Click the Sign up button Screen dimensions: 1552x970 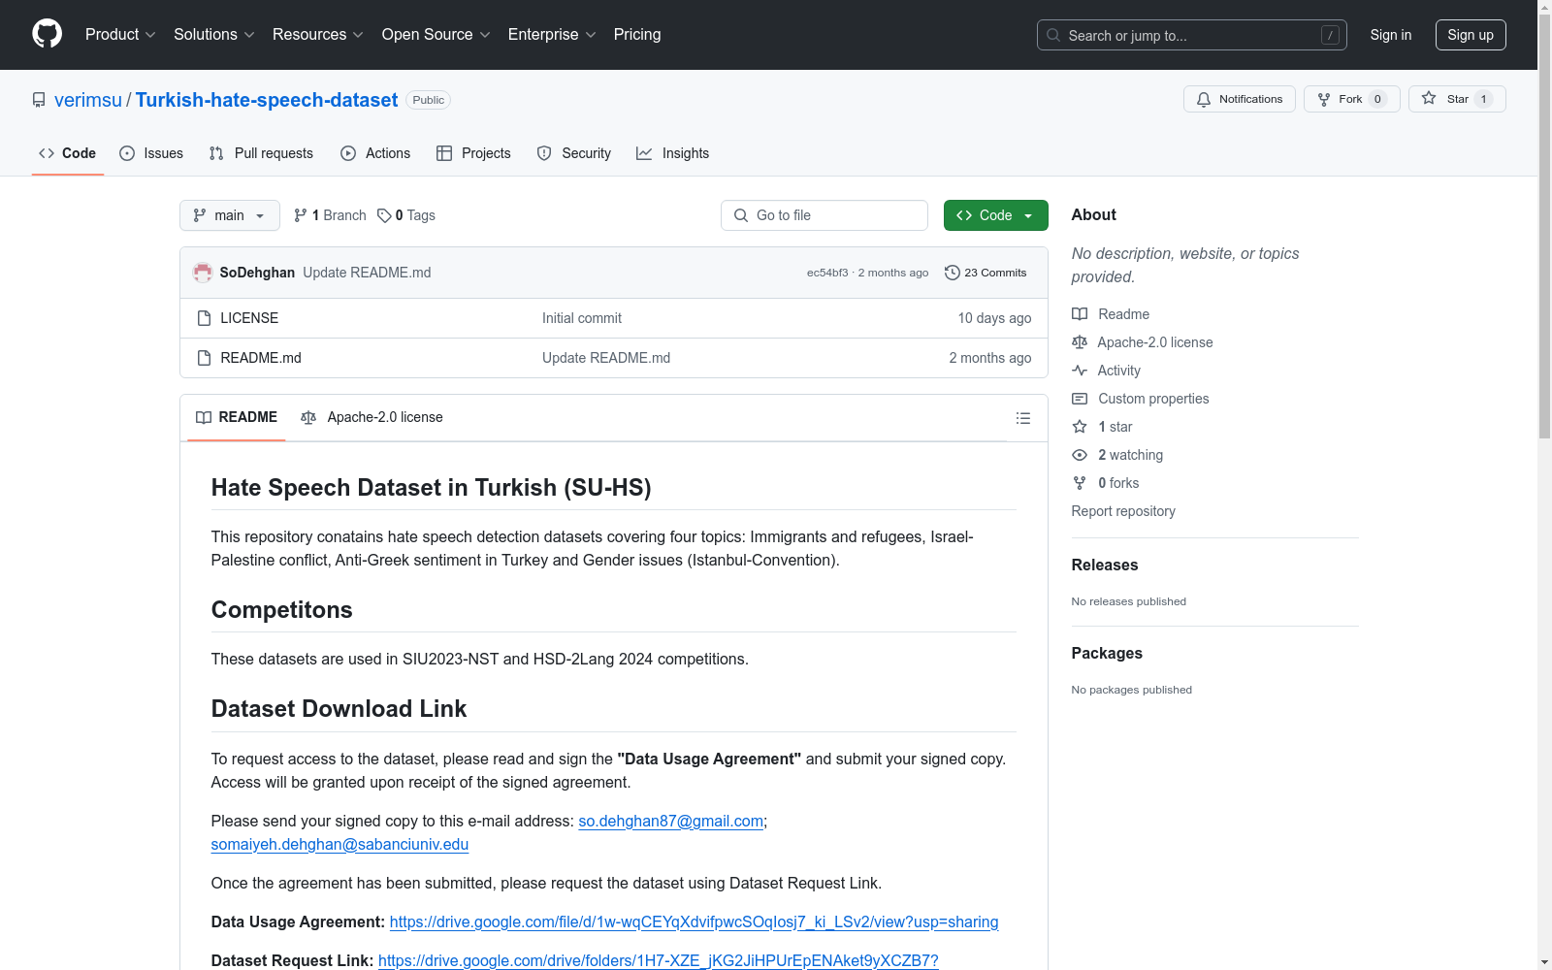coord(1471,35)
